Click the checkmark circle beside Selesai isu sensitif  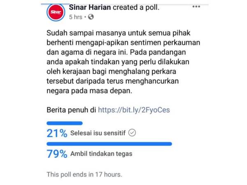[132, 132]
